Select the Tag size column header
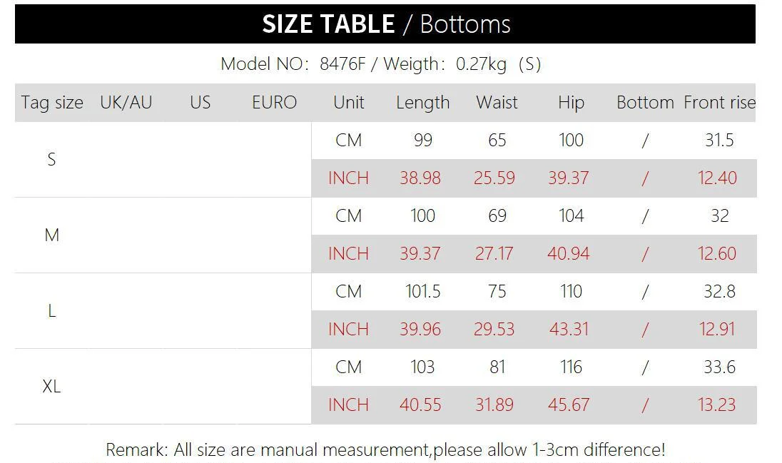Screen dimensions: 782x463 coord(52,102)
